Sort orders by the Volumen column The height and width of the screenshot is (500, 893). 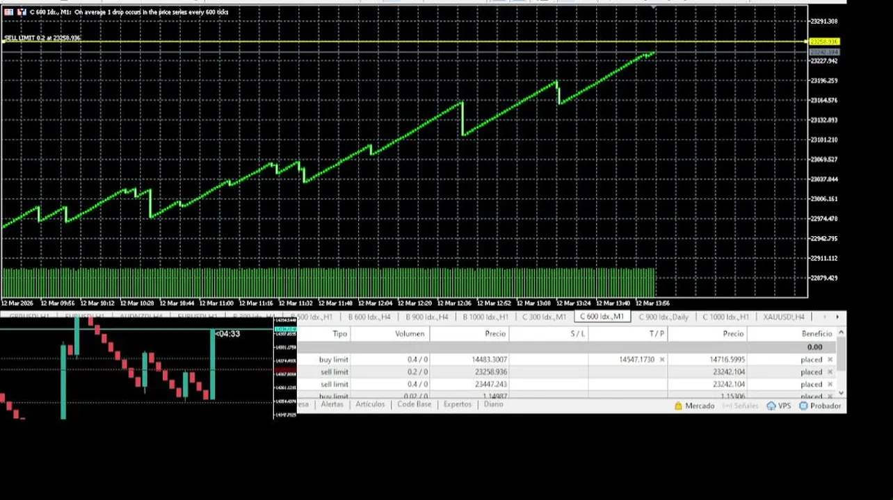coord(390,333)
